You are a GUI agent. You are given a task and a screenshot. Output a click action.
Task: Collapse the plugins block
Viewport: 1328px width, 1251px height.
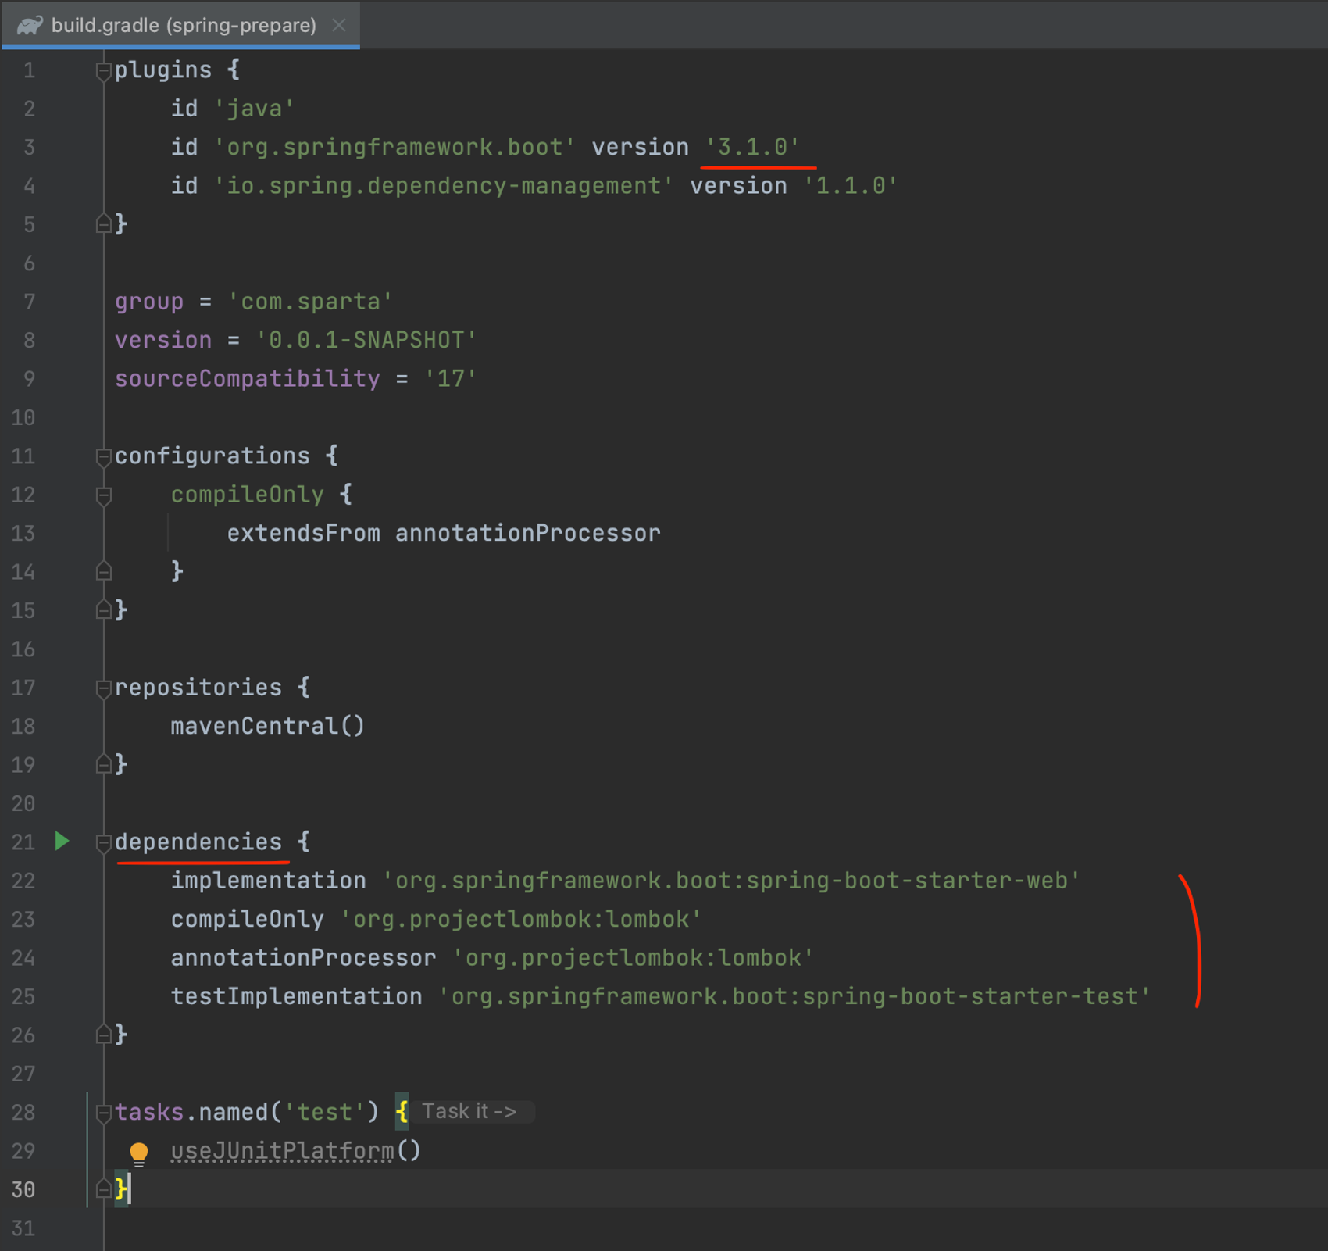pyautogui.click(x=102, y=70)
